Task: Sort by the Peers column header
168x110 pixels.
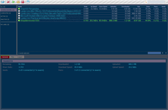Action: coord(156,6)
